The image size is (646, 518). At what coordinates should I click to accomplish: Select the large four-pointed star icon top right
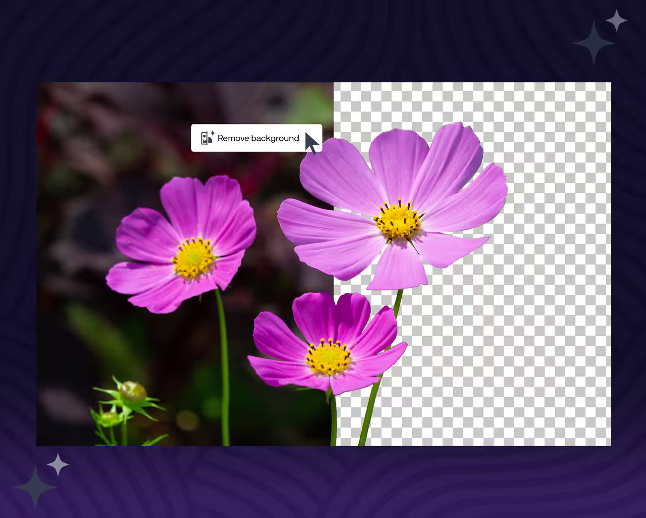(x=593, y=44)
